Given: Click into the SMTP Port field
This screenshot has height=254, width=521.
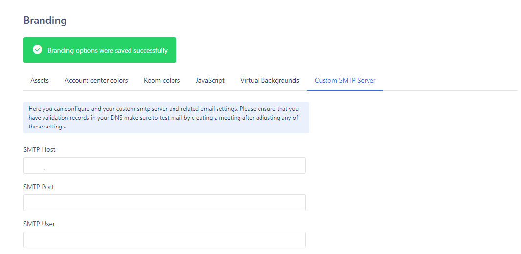Looking at the screenshot, I should click(164, 203).
